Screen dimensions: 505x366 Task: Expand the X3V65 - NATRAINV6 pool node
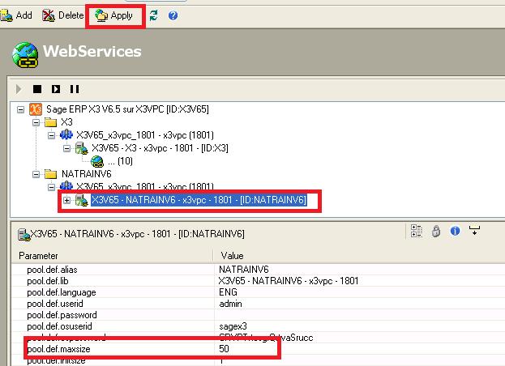point(66,200)
